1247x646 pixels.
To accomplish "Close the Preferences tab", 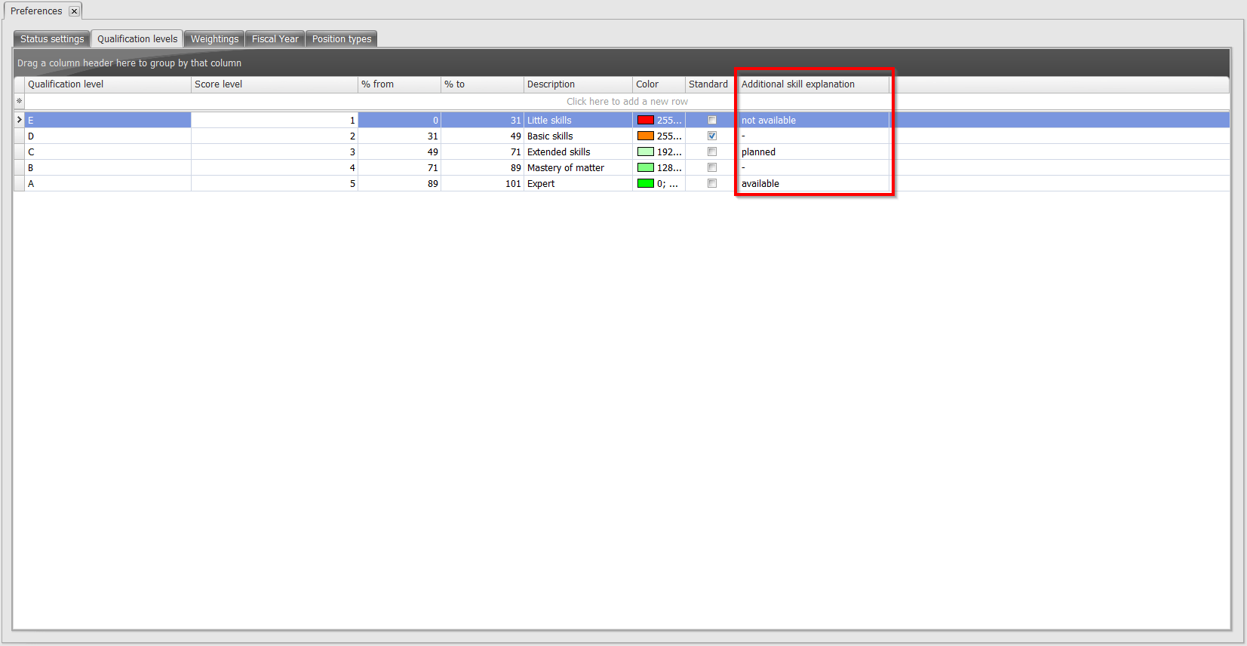I will pyautogui.click(x=74, y=11).
